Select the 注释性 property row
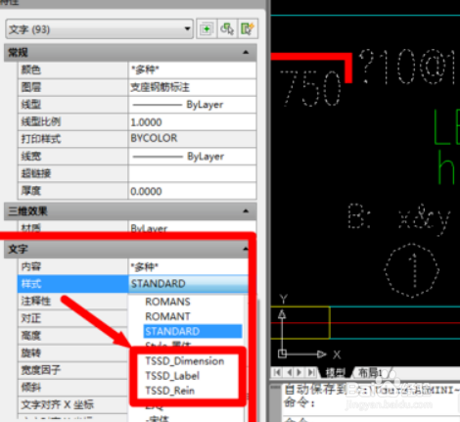The image size is (460, 422). [72, 301]
